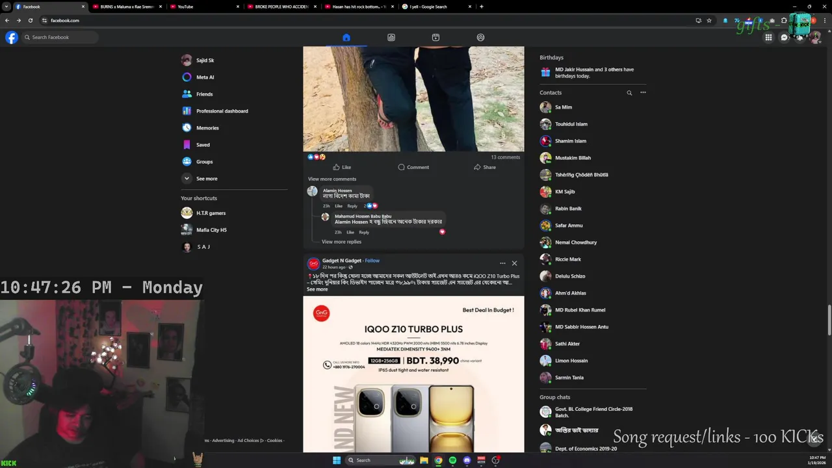Open the 13 comments link

505,157
